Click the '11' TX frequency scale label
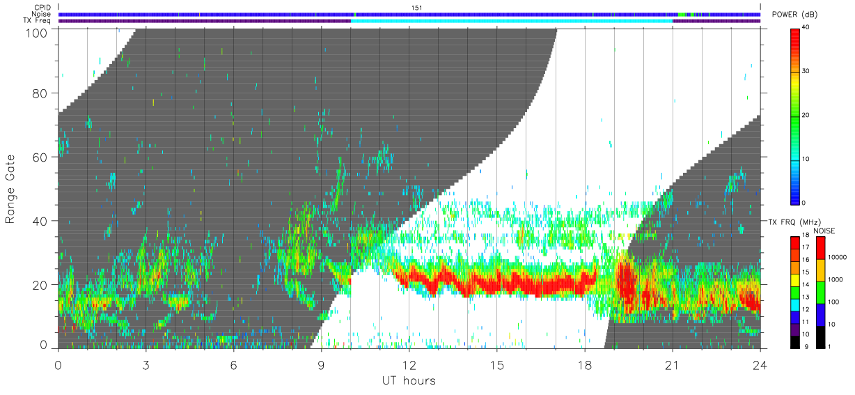 tap(806, 321)
